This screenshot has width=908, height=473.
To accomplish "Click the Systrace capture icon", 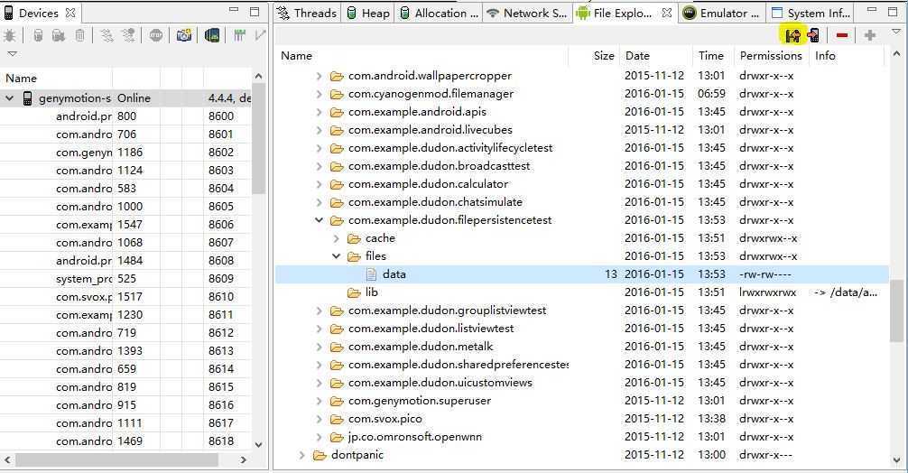I will pyautogui.click(x=239, y=35).
